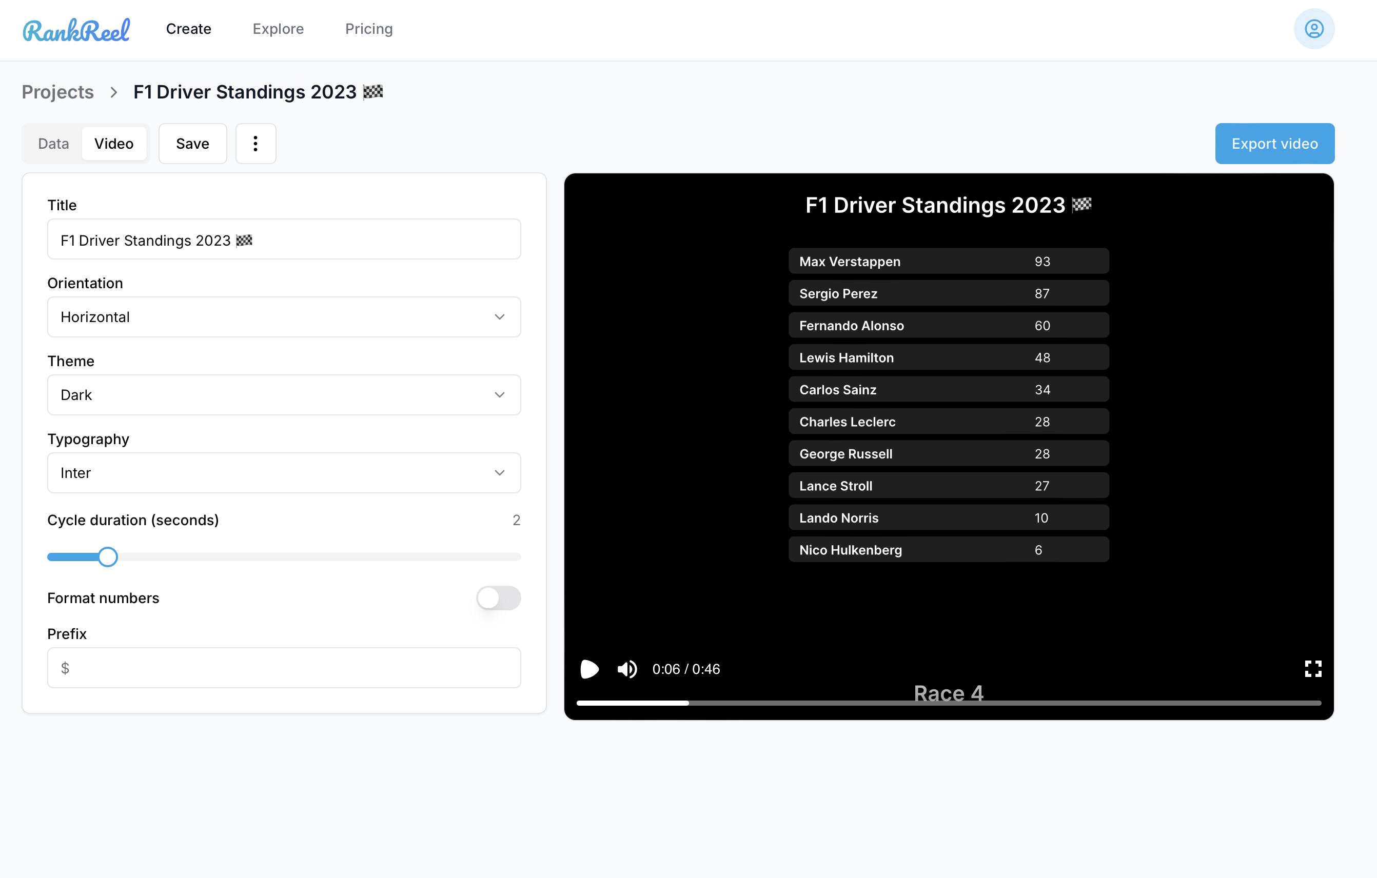
Task: Mute the video volume speaker icon
Action: 627,669
